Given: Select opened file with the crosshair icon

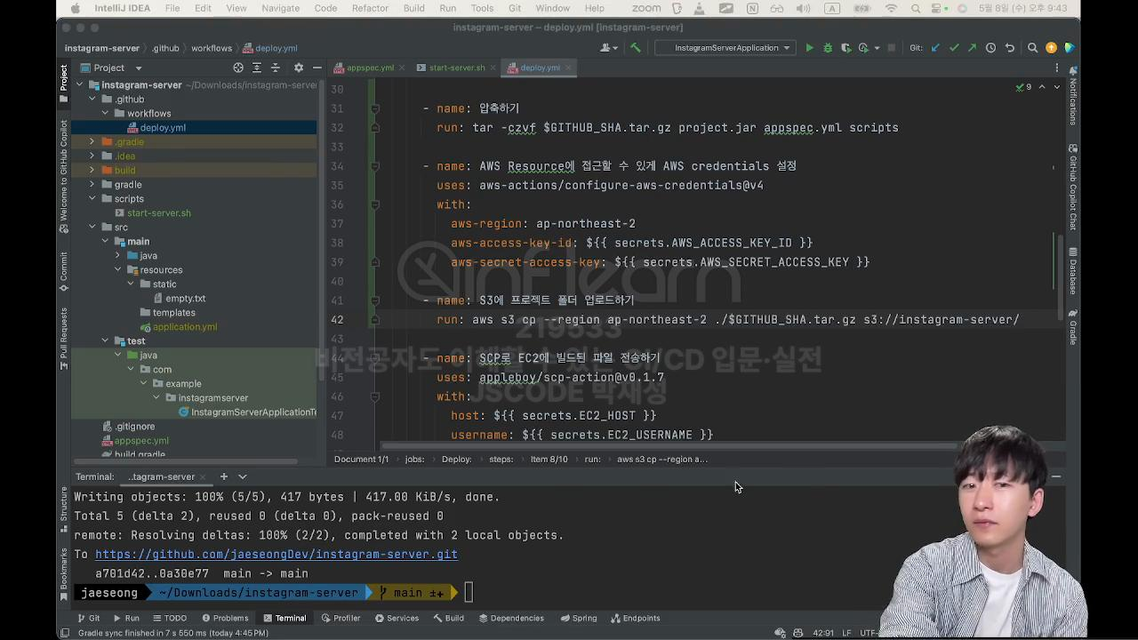Looking at the screenshot, I should [x=237, y=68].
